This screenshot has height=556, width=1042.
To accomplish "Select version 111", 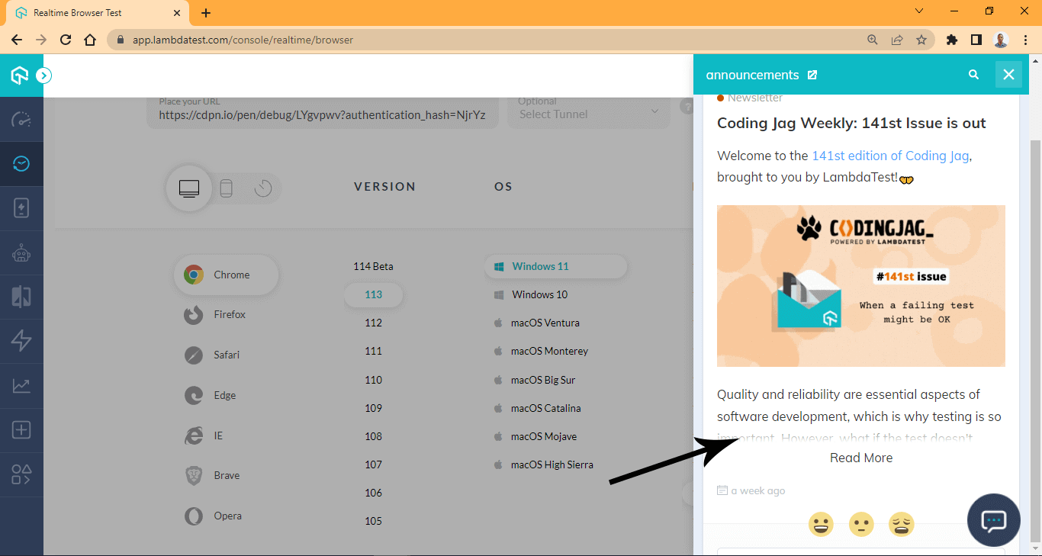I will coord(373,351).
